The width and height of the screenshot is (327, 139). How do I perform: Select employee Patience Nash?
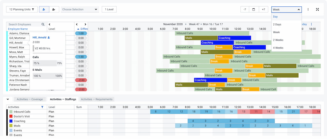[x=18, y=85]
